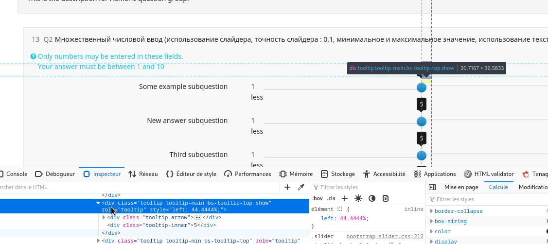Collapse the selected tooltip-main div node
Screen dimensions: 548x244
tap(98, 203)
